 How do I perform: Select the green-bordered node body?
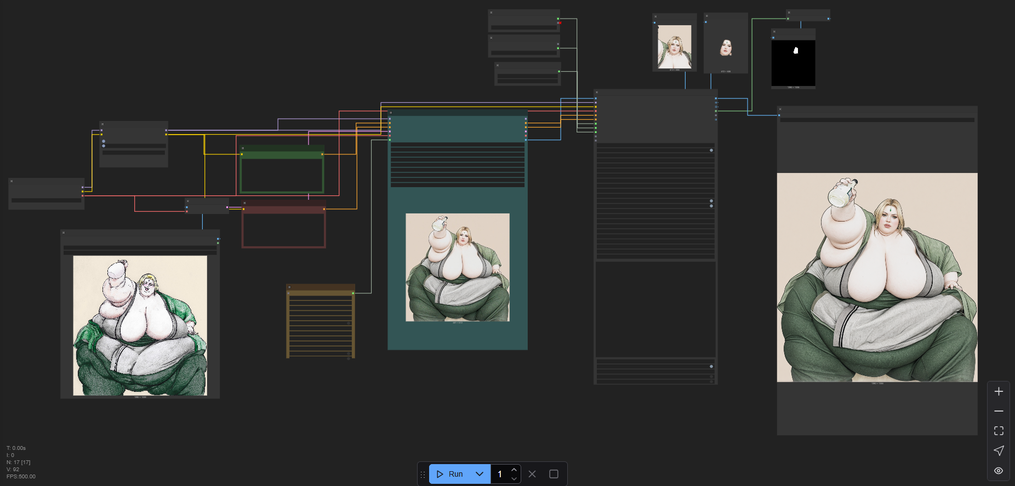[282, 175]
